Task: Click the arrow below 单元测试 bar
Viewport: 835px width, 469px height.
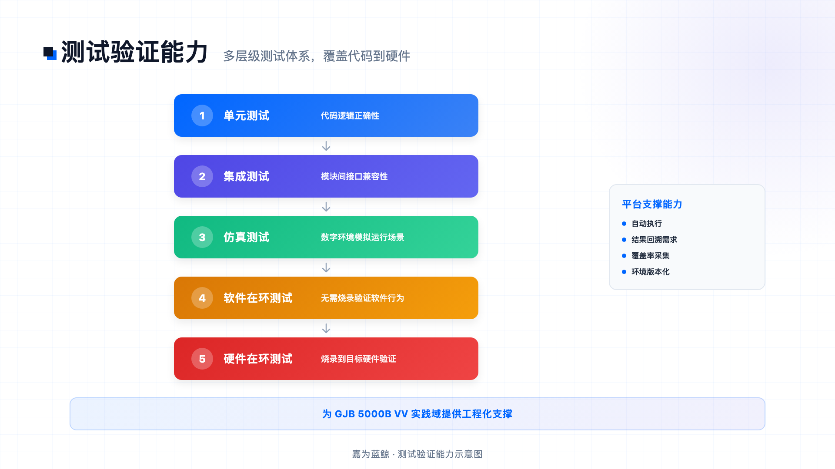Action: tap(326, 146)
